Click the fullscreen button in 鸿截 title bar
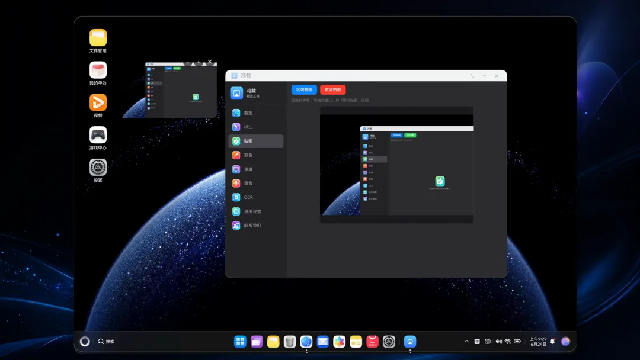This screenshot has width=640, height=360. click(x=472, y=76)
